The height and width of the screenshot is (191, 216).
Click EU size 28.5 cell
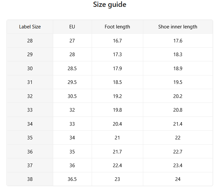[72, 68]
